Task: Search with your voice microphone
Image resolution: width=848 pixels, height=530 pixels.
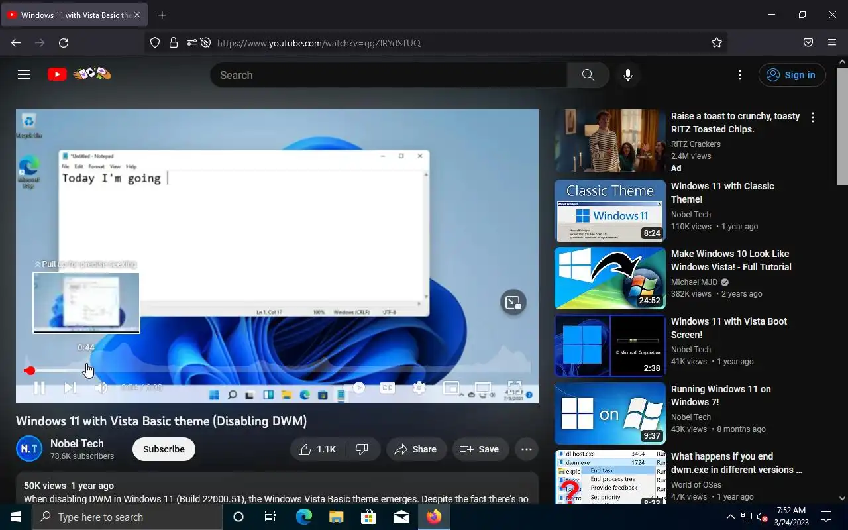Action: coord(628,75)
